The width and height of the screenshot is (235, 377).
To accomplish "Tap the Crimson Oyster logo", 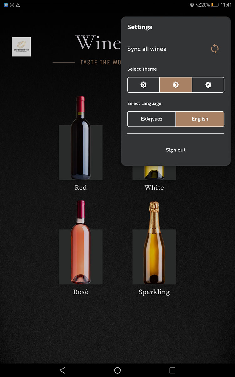I will [x=21, y=47].
